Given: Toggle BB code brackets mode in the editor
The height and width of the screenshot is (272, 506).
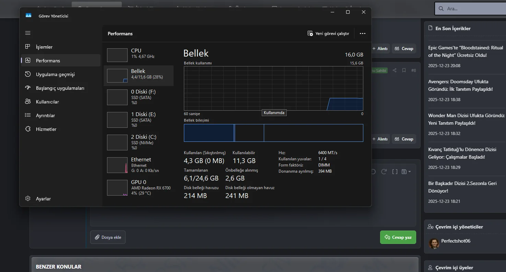Looking at the screenshot, I should [395, 172].
